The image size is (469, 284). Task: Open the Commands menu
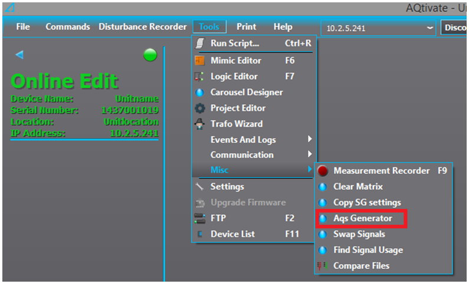click(x=68, y=27)
